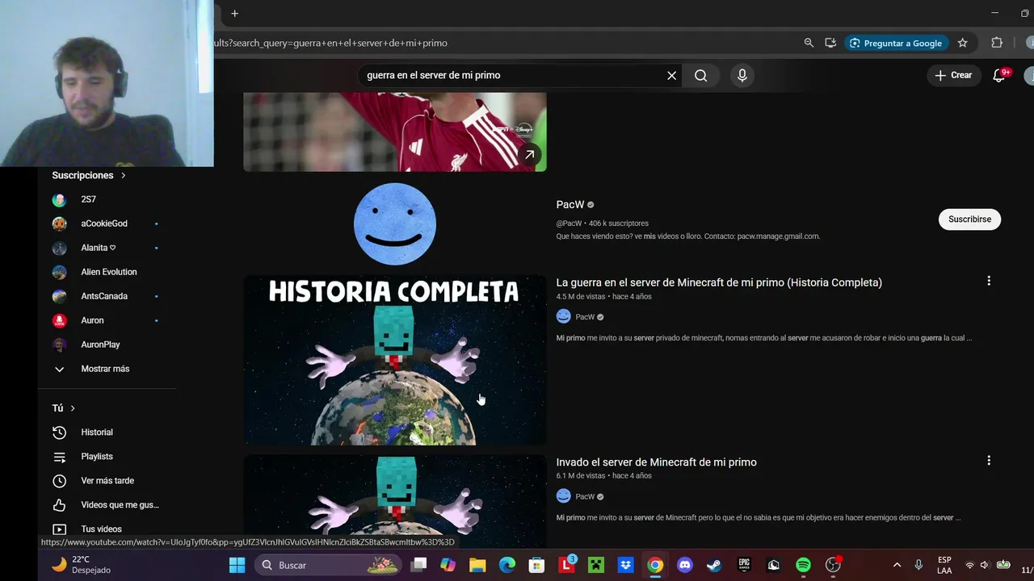The width and height of the screenshot is (1034, 581).
Task: Click the zoom magnifier icon in address bar
Action: [809, 43]
